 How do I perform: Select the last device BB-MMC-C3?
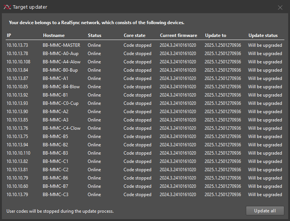[145, 195]
